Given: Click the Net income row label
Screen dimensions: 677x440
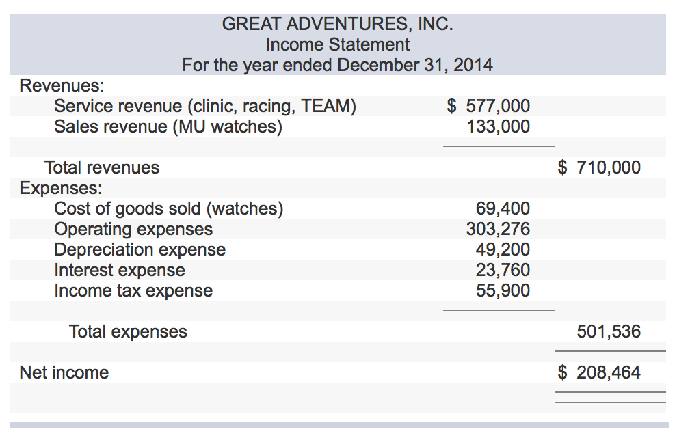Looking at the screenshot, I should (x=64, y=373).
